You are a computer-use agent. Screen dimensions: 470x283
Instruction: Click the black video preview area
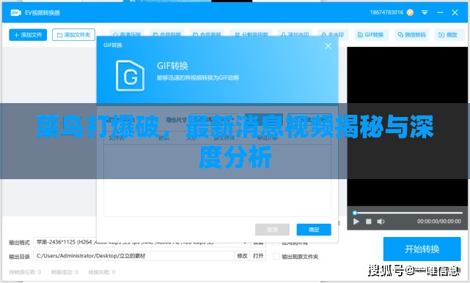(x=408, y=127)
